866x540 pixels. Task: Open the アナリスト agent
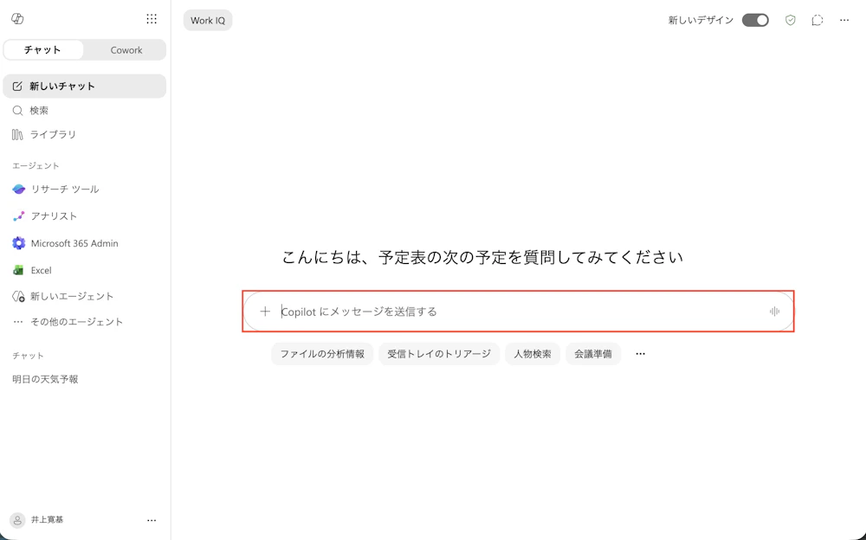tap(85, 215)
